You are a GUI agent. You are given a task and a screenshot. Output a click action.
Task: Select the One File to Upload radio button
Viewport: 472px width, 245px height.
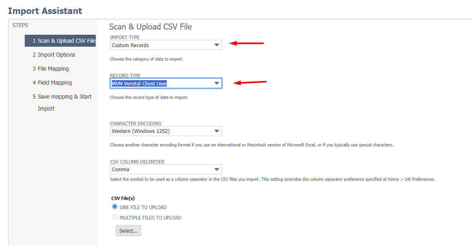pyautogui.click(x=115, y=207)
